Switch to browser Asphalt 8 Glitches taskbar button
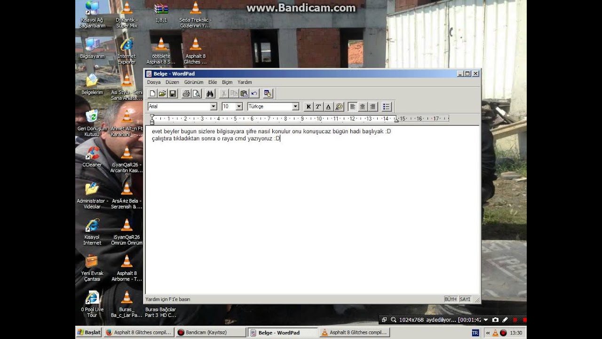The width and height of the screenshot is (602, 339). tap(139, 332)
